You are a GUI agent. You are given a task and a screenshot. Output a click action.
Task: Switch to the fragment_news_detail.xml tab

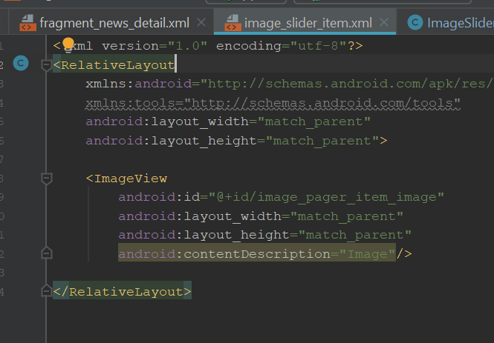coord(113,22)
